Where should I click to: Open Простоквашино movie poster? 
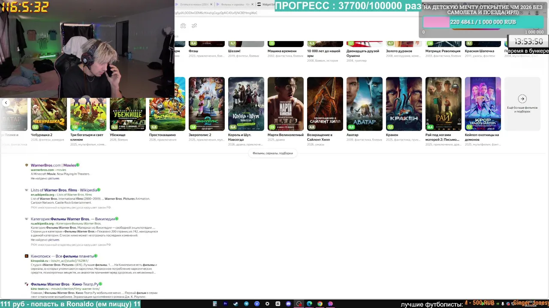[167, 104]
